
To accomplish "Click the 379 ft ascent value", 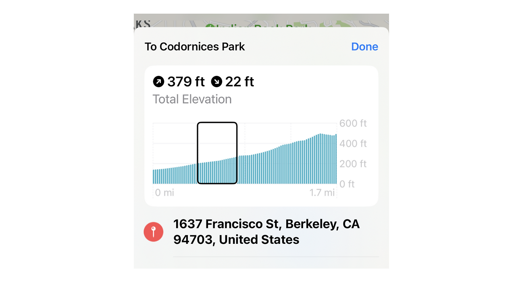I will tap(186, 82).
